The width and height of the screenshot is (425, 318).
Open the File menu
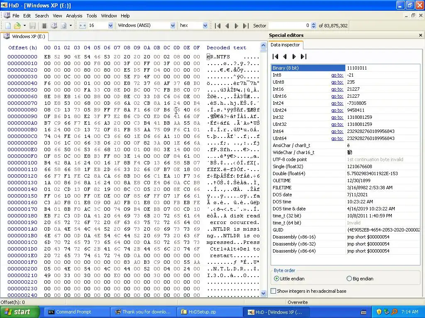point(16,16)
